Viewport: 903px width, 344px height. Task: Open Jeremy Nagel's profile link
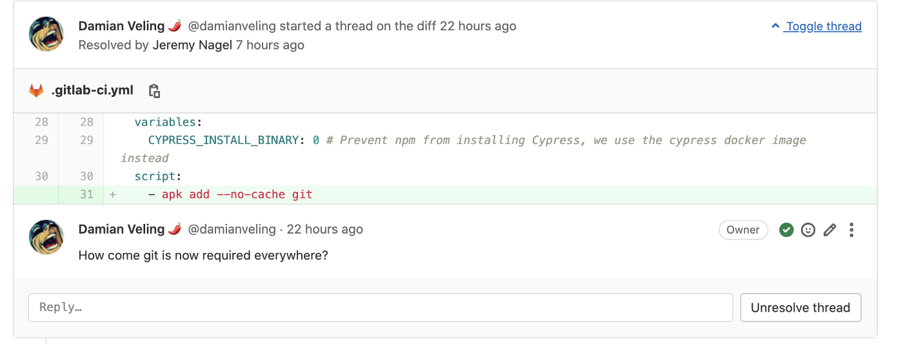(192, 45)
